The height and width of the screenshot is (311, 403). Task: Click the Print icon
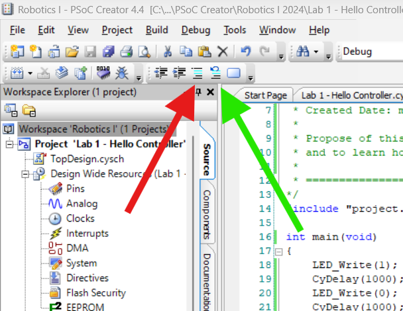pos(126,52)
